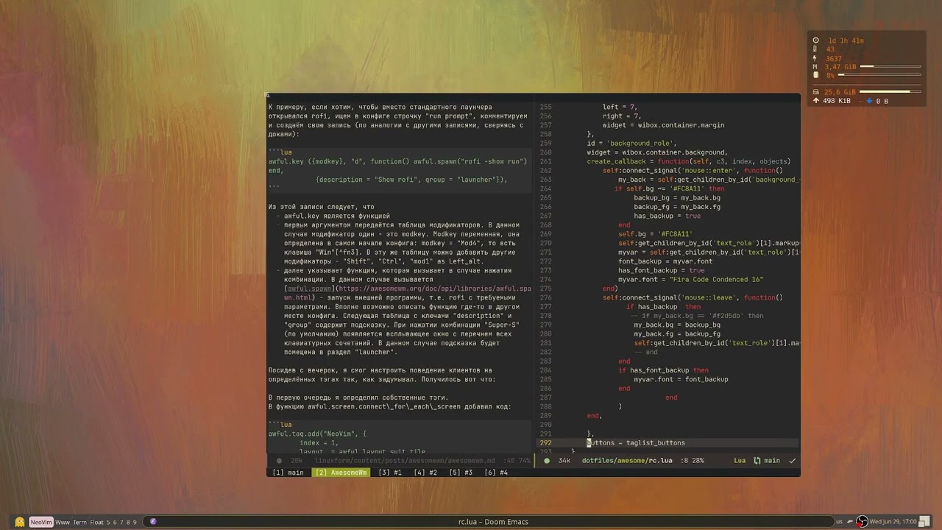Viewport: 942px width, 530px height.
Task: Click the 'M' memory icon in widget
Action: (x=815, y=67)
